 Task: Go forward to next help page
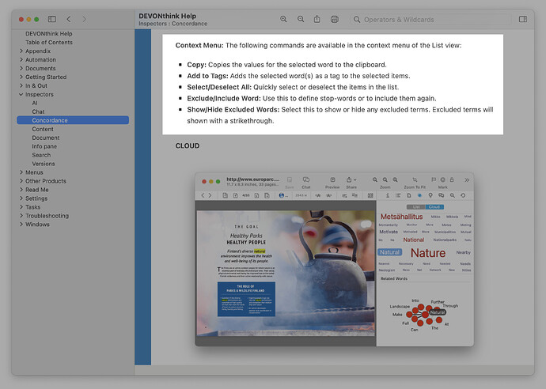point(85,18)
